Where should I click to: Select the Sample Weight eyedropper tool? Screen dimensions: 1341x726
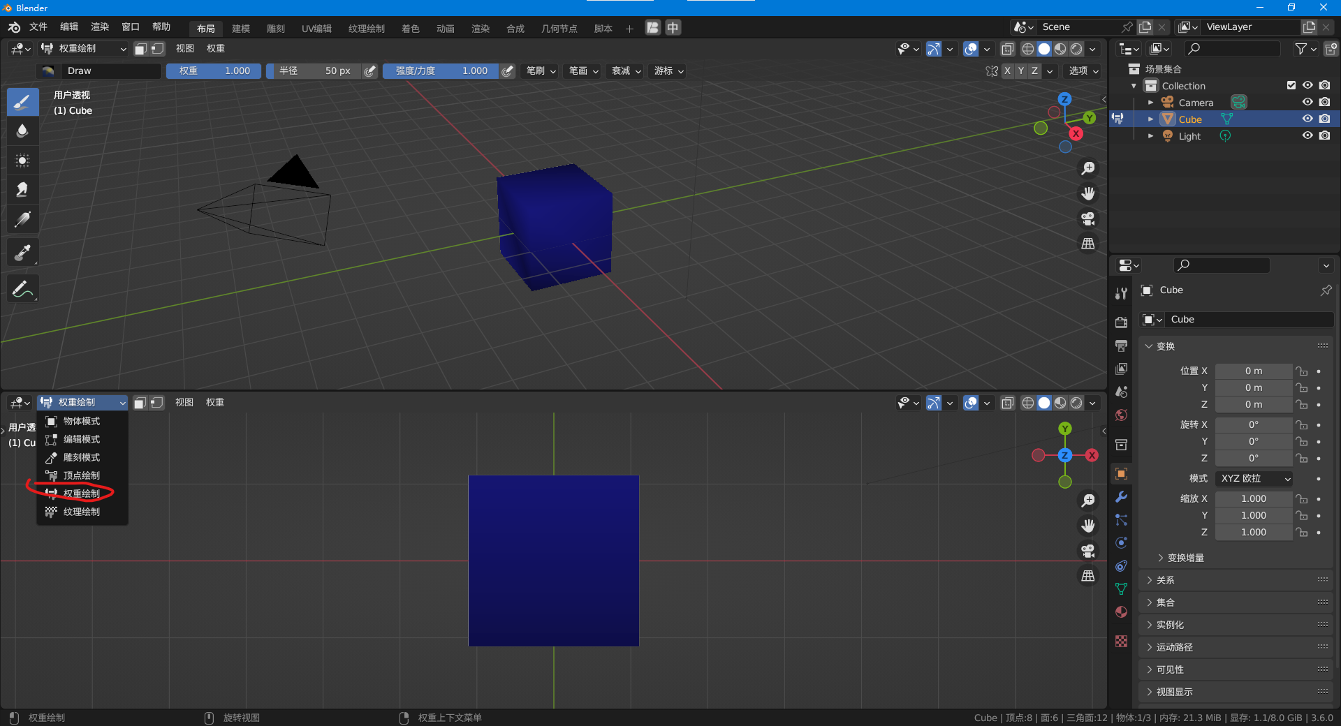[x=22, y=252]
